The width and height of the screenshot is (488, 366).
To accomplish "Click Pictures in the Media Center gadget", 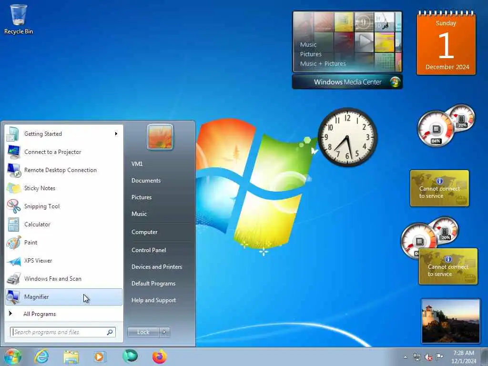I will point(311,54).
